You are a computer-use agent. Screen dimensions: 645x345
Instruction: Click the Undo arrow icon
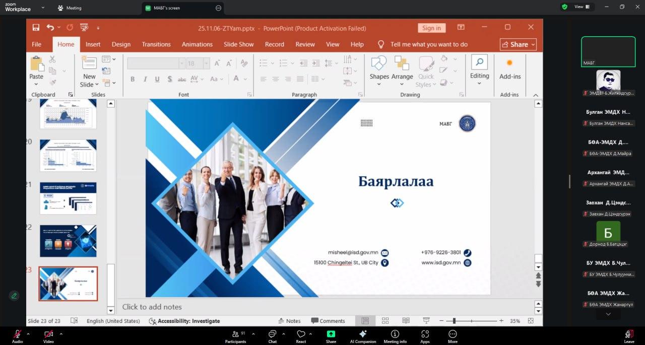(x=50, y=28)
